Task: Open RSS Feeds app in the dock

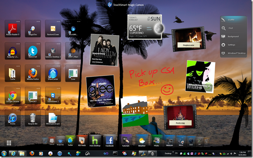Action: pyautogui.click(x=82, y=141)
